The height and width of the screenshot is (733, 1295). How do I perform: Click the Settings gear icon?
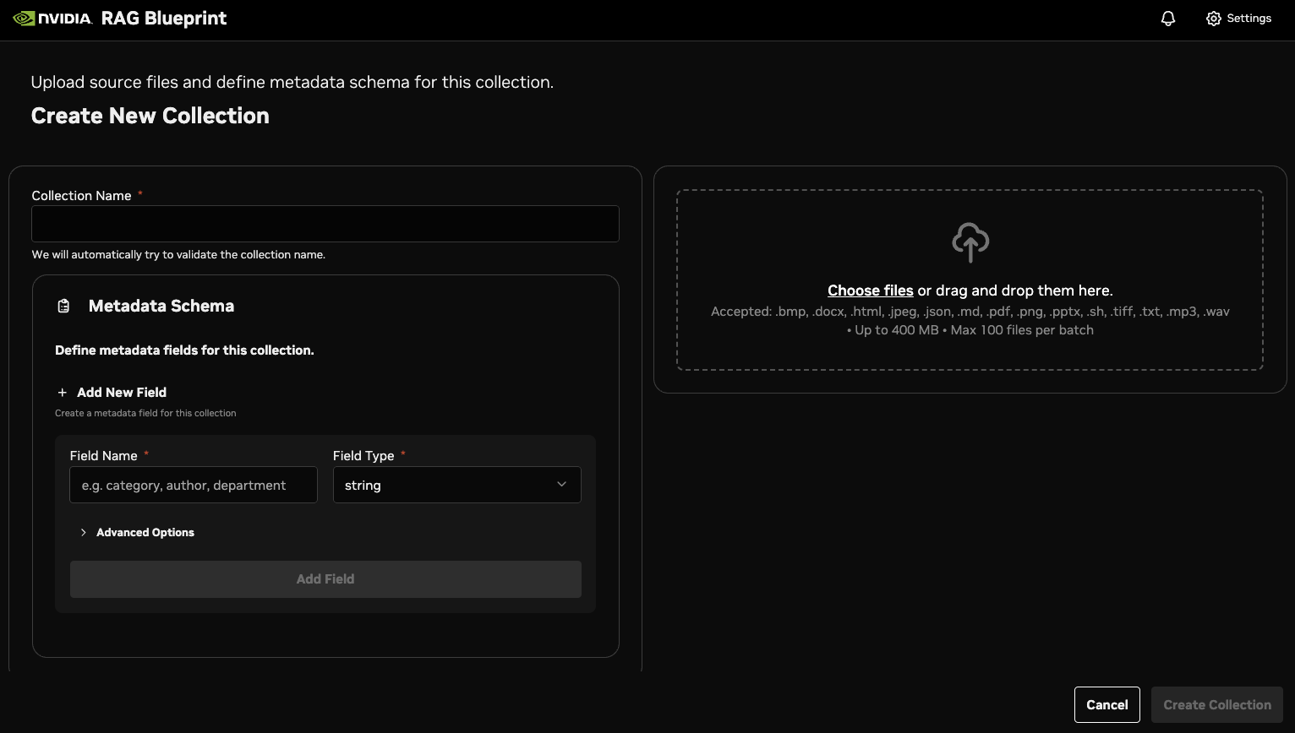[1214, 19]
